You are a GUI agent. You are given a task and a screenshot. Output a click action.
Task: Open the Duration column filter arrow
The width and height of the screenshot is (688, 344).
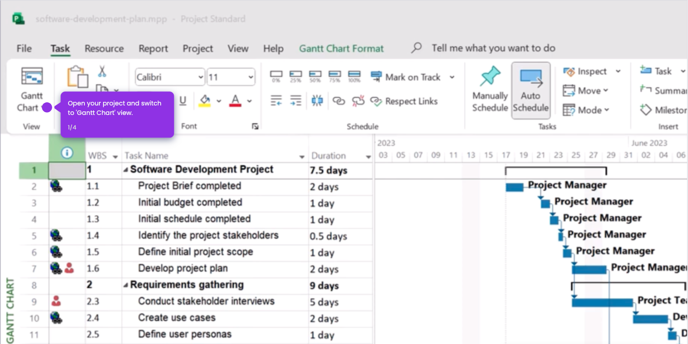pos(369,157)
